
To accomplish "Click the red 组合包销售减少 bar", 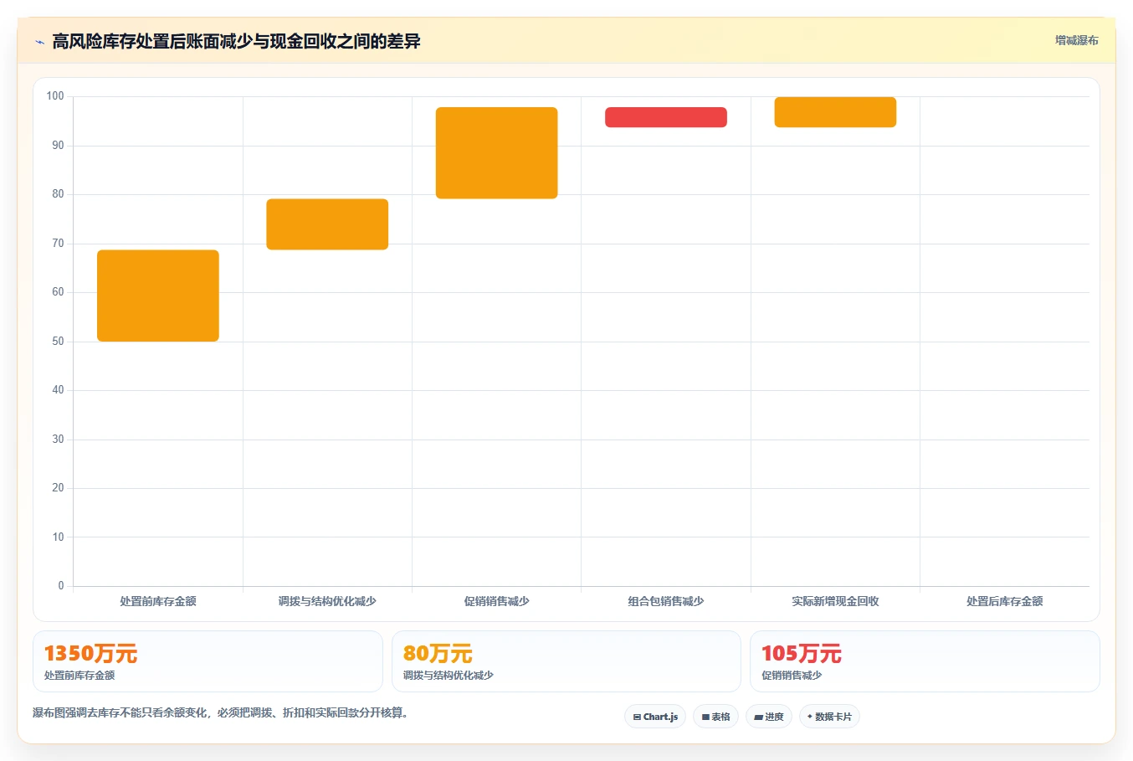I will 666,117.
